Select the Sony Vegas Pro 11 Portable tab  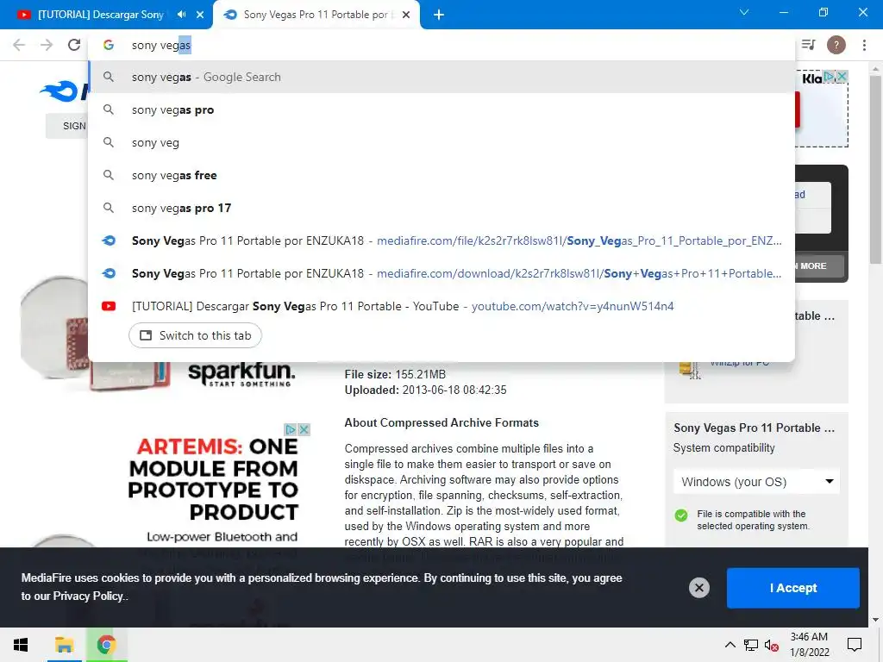pyautogui.click(x=316, y=15)
